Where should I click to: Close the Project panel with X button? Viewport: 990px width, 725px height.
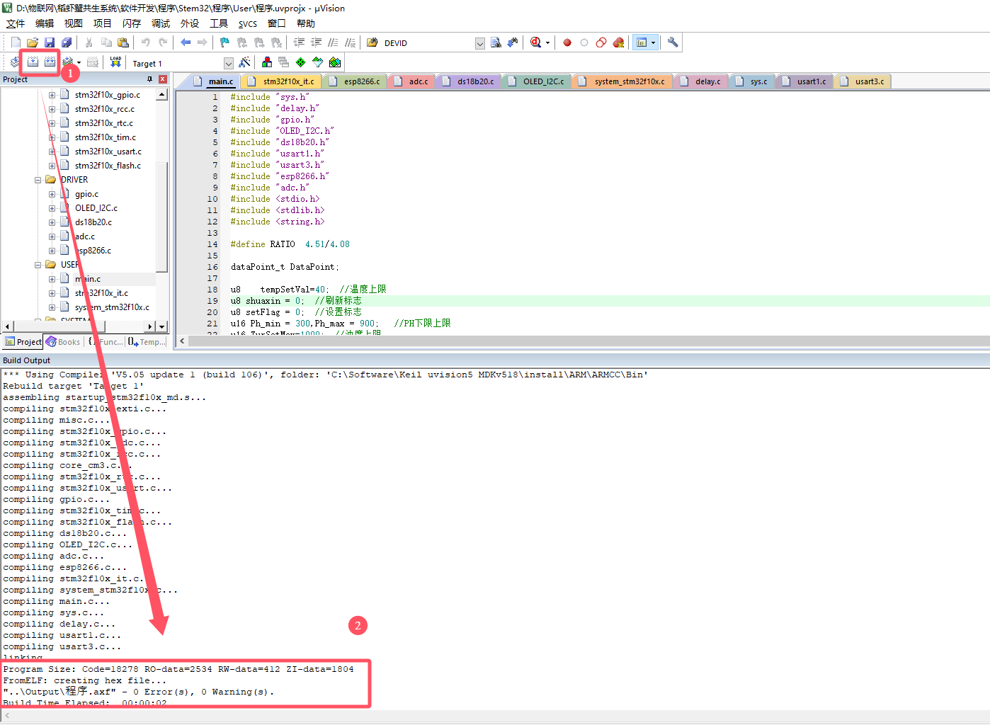coord(163,79)
